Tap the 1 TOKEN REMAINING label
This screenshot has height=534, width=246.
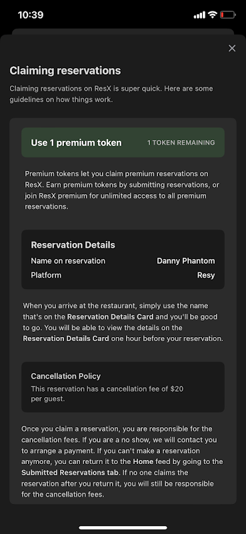pos(181,143)
